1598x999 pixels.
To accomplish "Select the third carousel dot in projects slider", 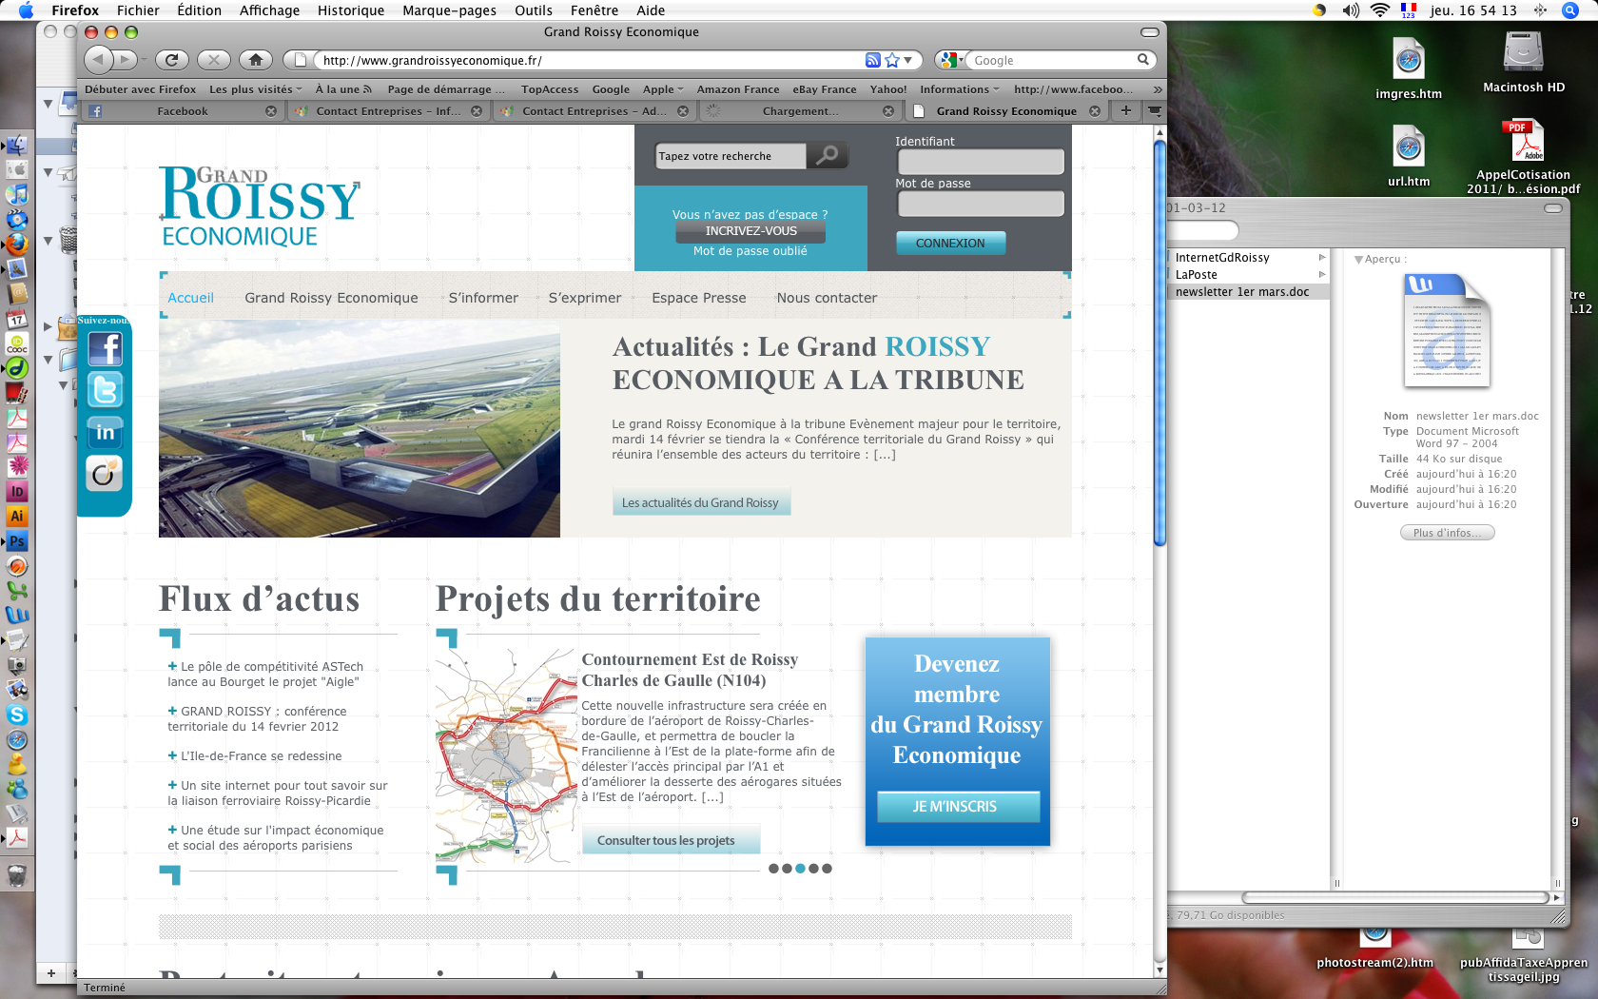I will point(800,869).
